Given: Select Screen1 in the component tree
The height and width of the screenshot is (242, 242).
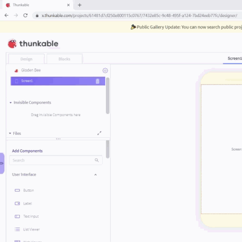Looking at the screenshot, I should pyautogui.click(x=58, y=81).
